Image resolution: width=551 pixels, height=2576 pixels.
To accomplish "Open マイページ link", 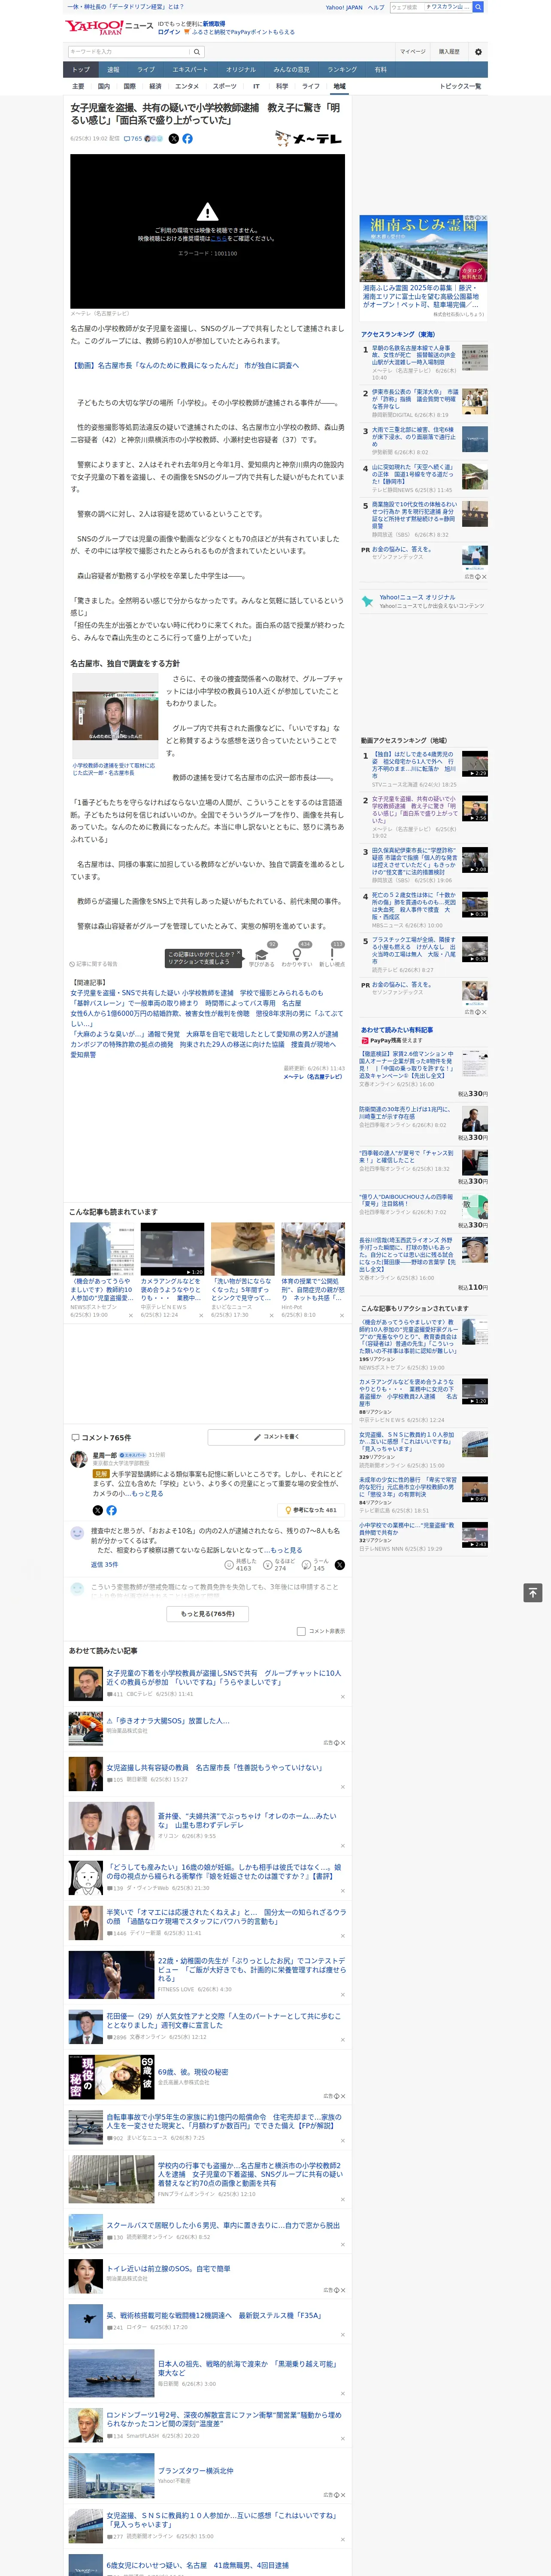I will 412,52.
